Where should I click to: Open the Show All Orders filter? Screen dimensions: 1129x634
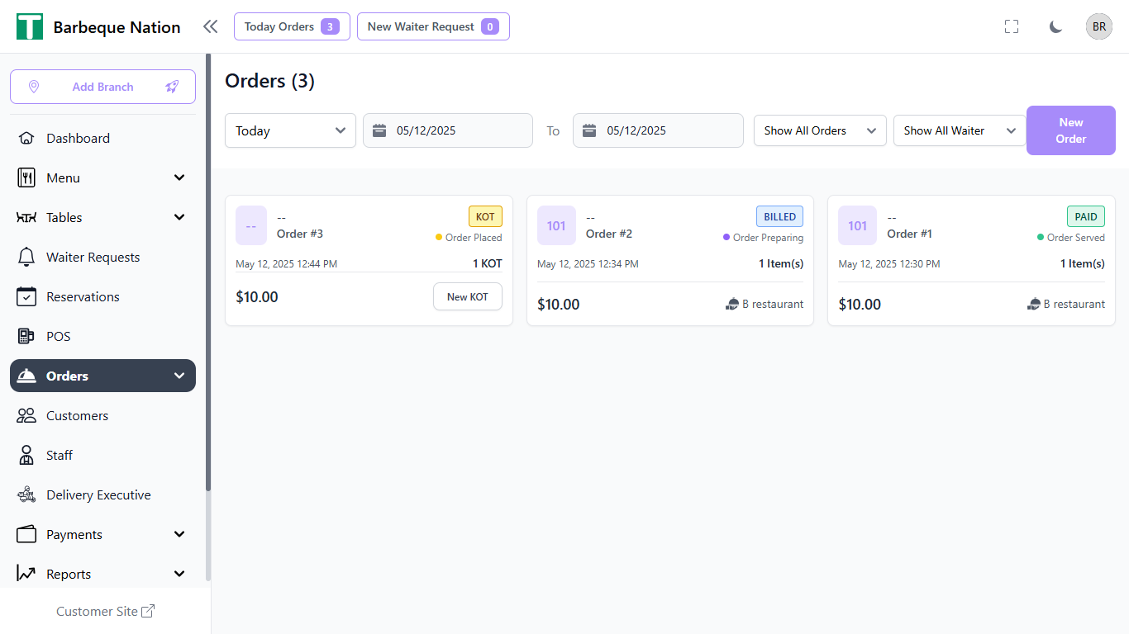[819, 130]
